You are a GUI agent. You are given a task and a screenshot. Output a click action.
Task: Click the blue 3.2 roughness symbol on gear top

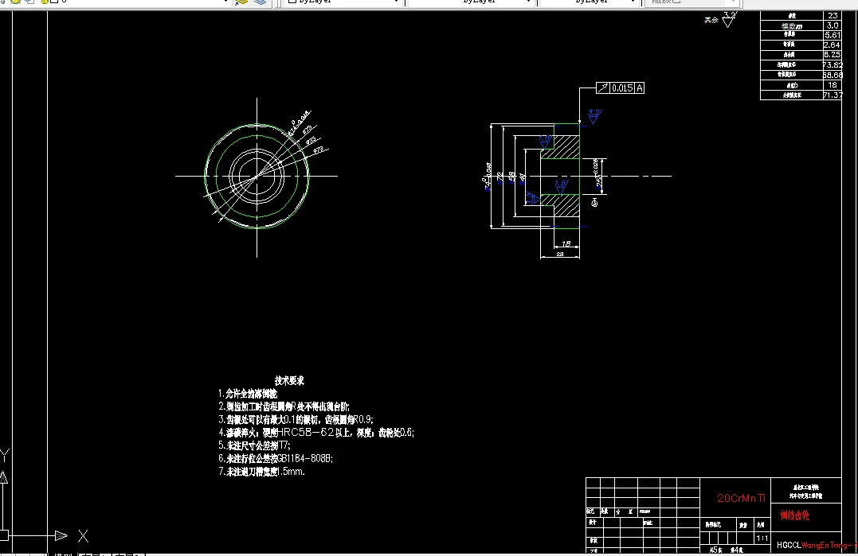point(594,116)
